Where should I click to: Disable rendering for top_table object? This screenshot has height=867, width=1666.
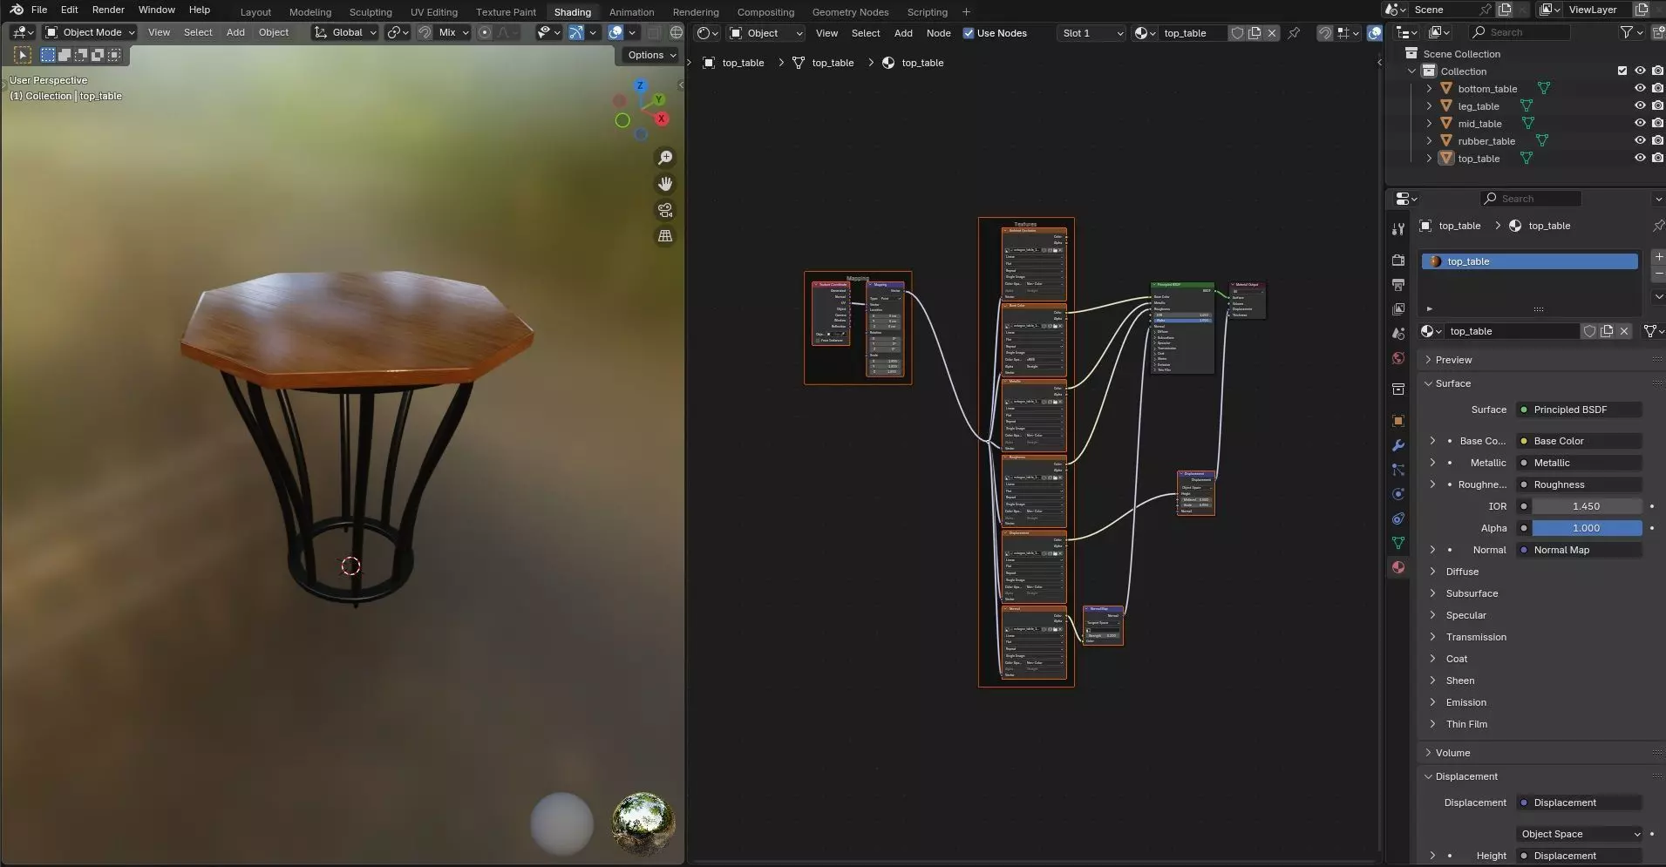click(x=1657, y=159)
